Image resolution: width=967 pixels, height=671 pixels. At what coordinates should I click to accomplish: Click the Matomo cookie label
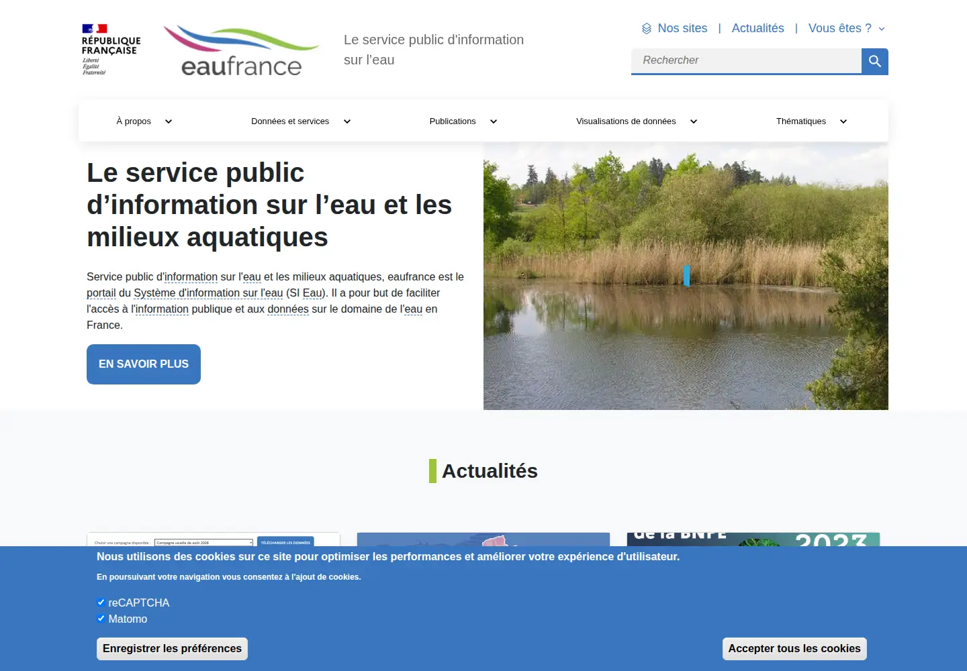(x=128, y=619)
